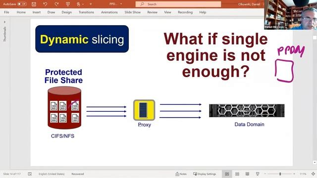Image resolution: width=317 pixels, height=178 pixels.
Task: Select the Data Domain caption
Action: click(x=249, y=124)
